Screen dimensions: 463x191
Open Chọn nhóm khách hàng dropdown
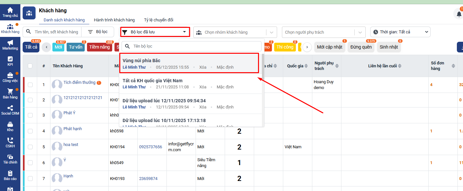pyautogui.click(x=235, y=32)
